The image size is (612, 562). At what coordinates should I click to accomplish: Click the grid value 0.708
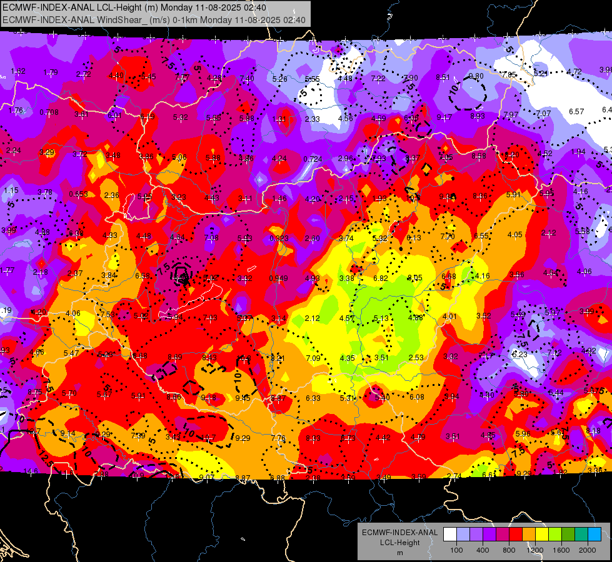click(x=49, y=112)
